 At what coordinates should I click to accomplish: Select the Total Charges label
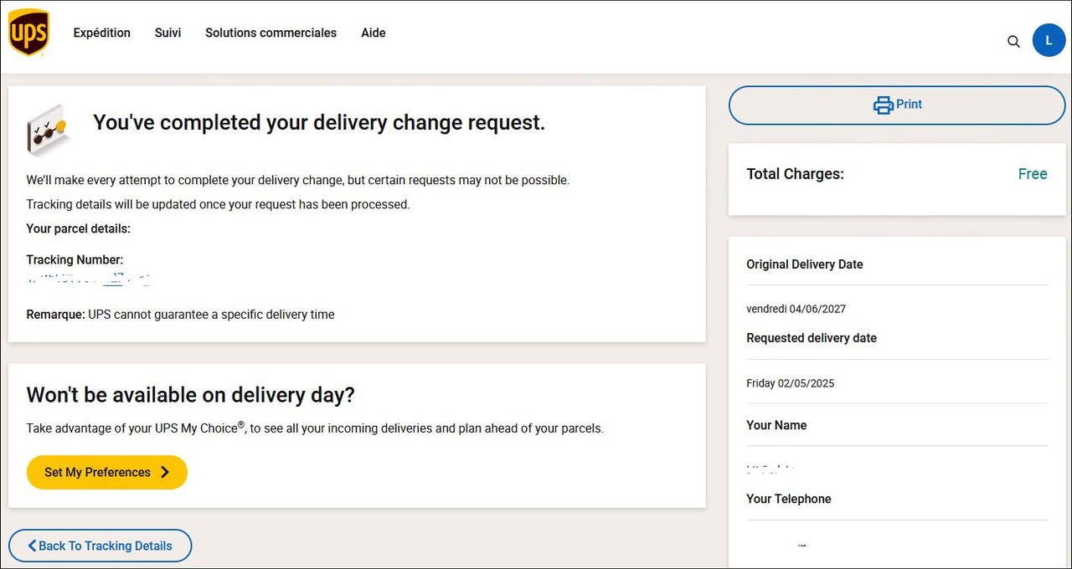pos(795,174)
